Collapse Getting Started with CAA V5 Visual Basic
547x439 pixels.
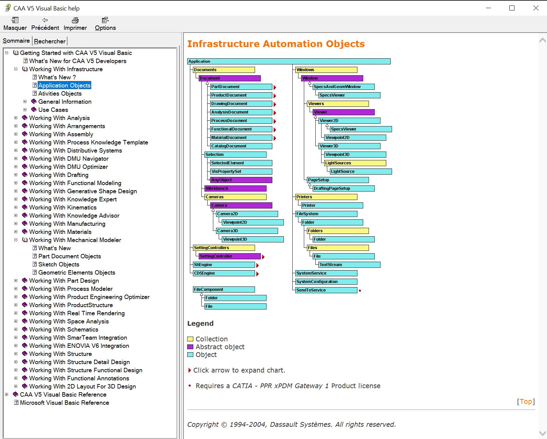coord(6,53)
